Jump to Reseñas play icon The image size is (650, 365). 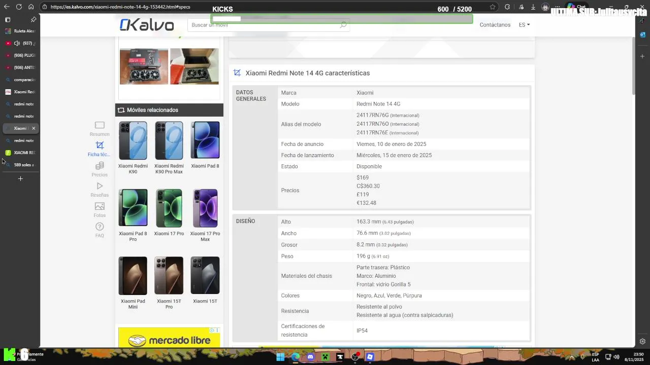[100, 186]
